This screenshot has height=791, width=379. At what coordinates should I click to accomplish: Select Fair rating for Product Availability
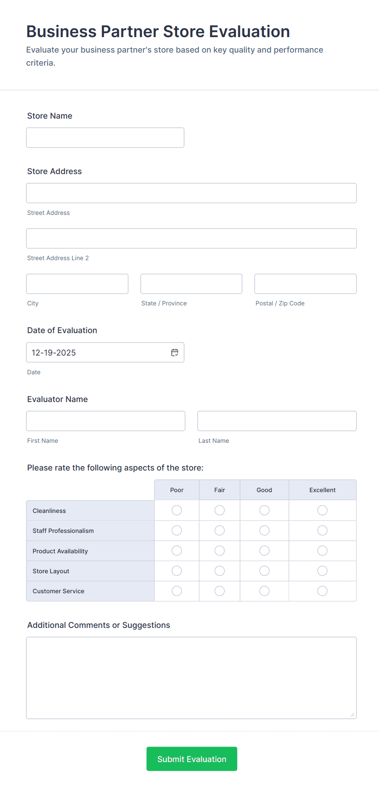click(219, 550)
